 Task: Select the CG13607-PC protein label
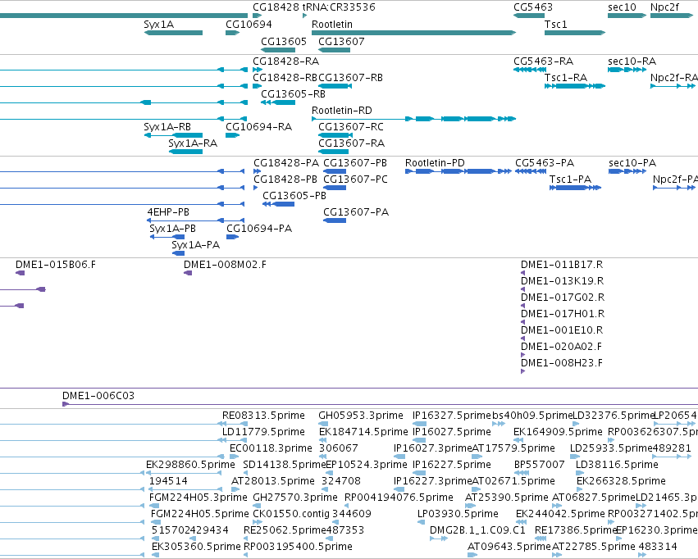pyautogui.click(x=356, y=180)
